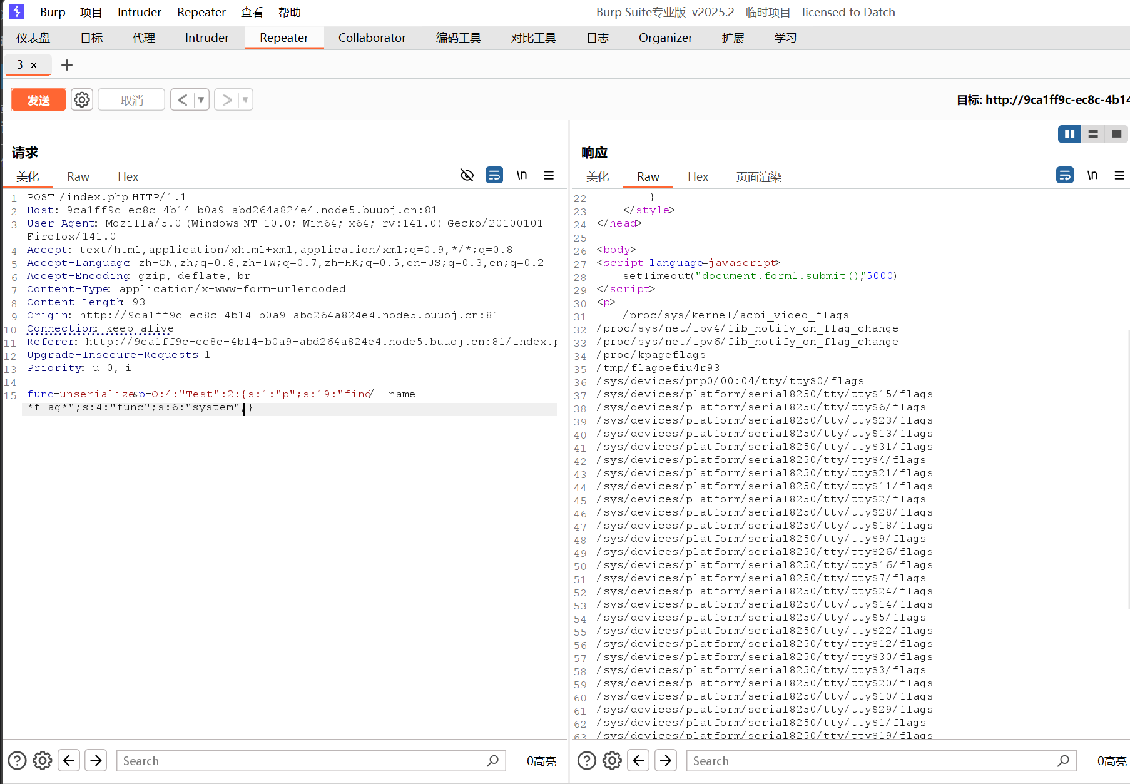Switch to 学习 tab

785,38
